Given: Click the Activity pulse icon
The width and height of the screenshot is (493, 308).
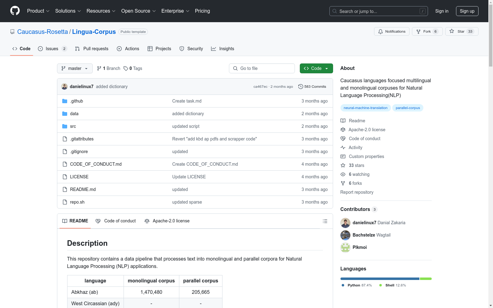Looking at the screenshot, I should 343,148.
